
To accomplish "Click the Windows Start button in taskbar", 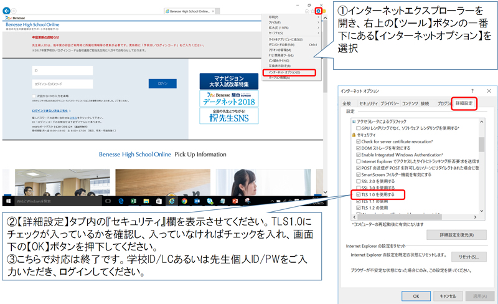I will (x=9, y=201).
